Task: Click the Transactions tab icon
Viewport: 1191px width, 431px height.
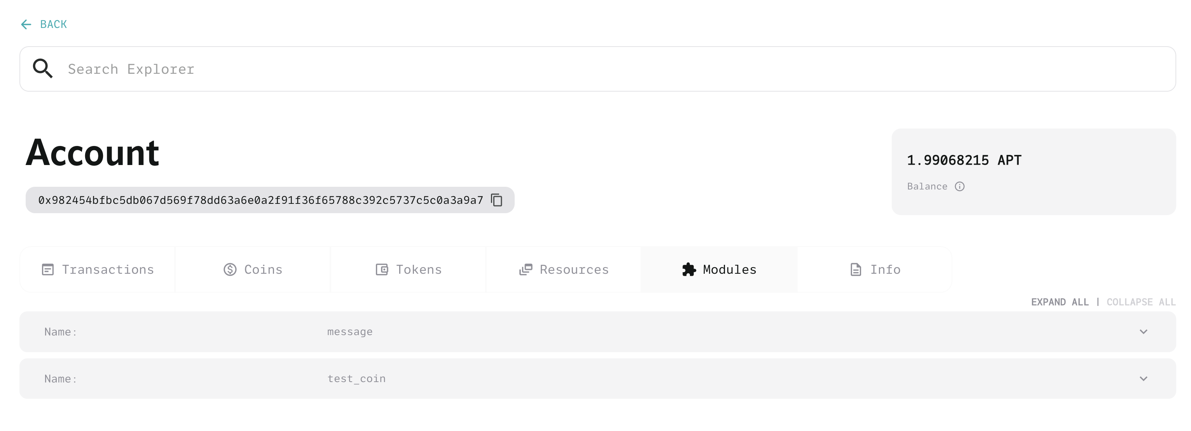Action: (48, 269)
